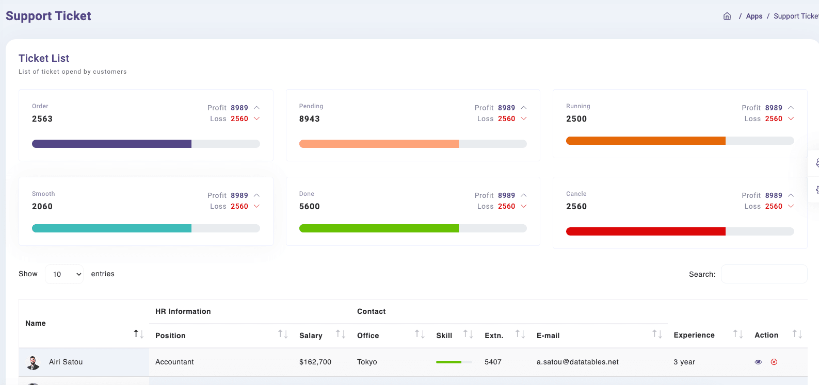Image resolution: width=819 pixels, height=385 pixels.
Task: Sort by Skill column arrows
Action: (468, 334)
